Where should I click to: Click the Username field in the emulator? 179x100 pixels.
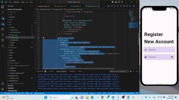[x=159, y=50]
